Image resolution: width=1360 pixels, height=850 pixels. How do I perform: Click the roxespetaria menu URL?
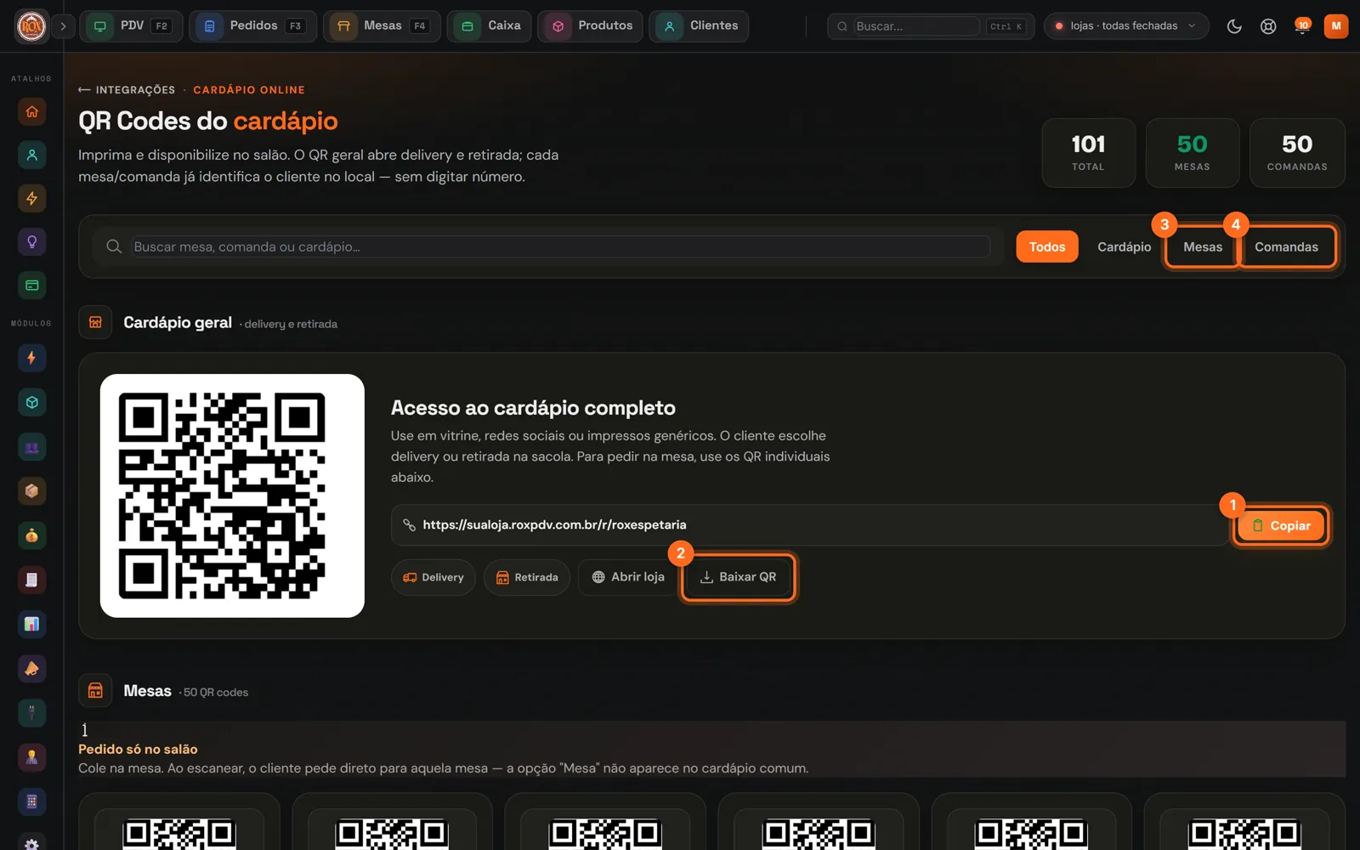[x=554, y=525]
